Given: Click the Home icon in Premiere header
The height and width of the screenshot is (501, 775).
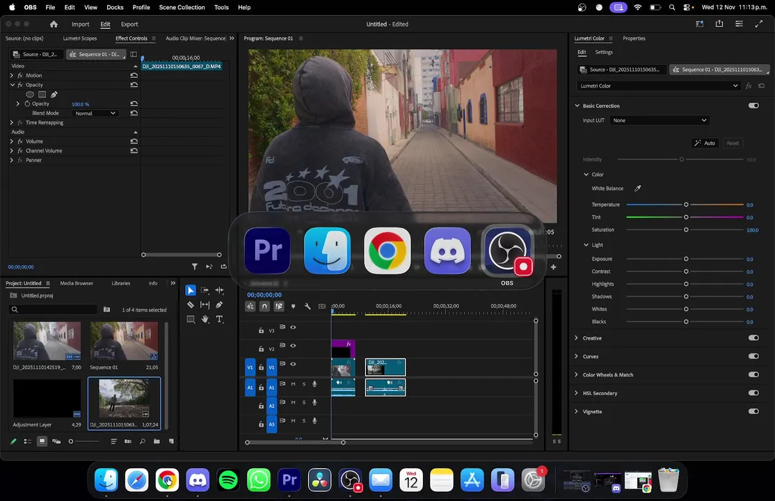Looking at the screenshot, I should tap(54, 24).
